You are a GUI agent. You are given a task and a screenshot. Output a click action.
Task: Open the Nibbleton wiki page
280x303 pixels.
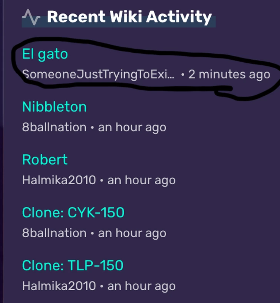click(x=55, y=107)
